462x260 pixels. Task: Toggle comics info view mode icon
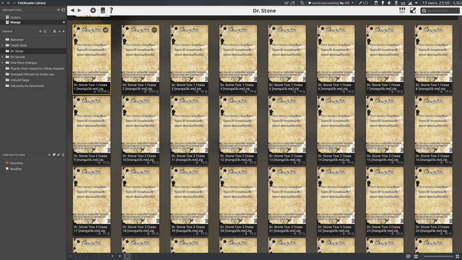402,10
